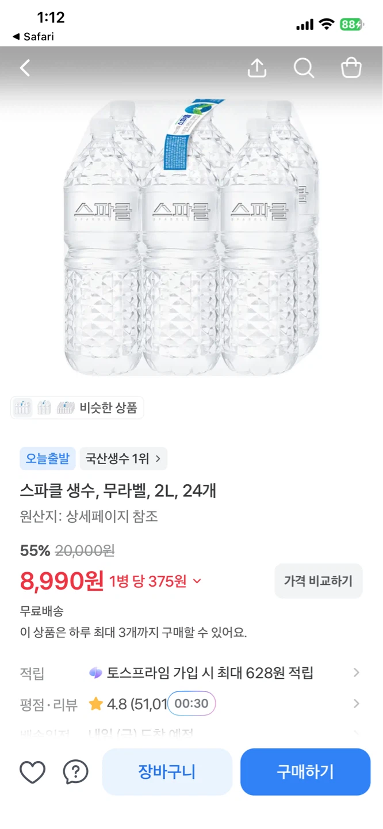Image resolution: width=383 pixels, height=829 pixels.
Task: Tap the star rating icon
Action: point(96,703)
